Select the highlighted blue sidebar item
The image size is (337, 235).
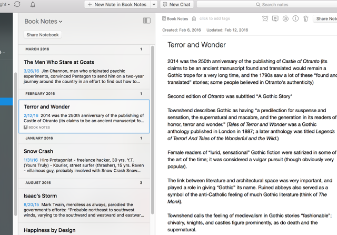point(6,102)
